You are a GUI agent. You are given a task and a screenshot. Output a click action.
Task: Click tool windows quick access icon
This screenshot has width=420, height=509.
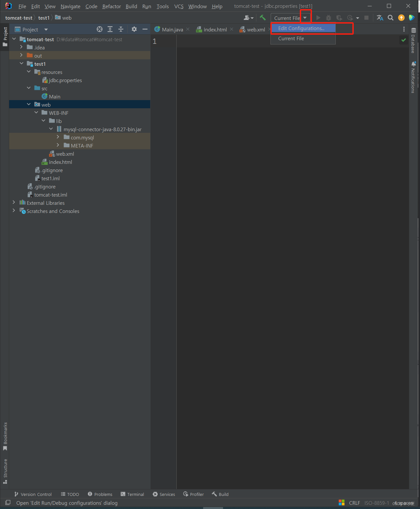point(8,502)
